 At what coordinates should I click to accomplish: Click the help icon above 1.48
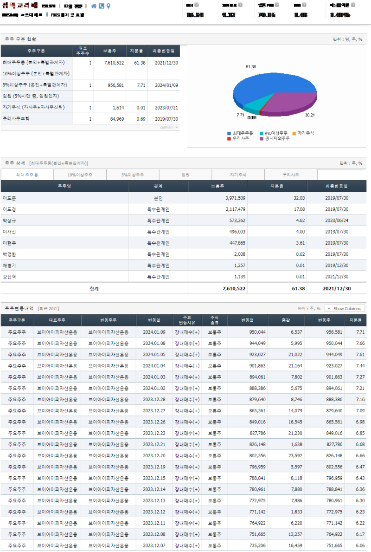tap(304, 5)
